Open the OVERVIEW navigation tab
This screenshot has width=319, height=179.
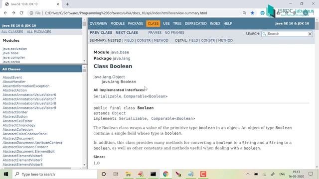tap(99, 23)
